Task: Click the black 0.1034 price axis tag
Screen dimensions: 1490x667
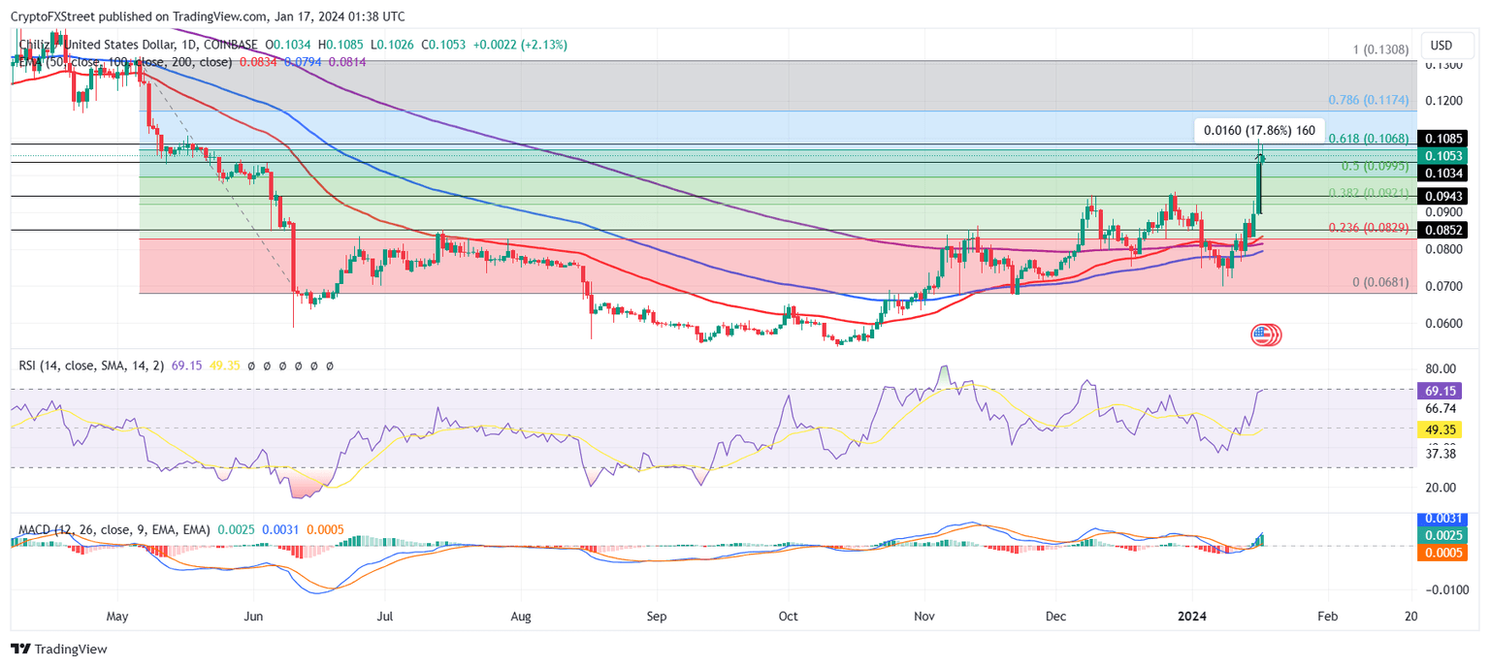Action: pyautogui.click(x=1441, y=174)
